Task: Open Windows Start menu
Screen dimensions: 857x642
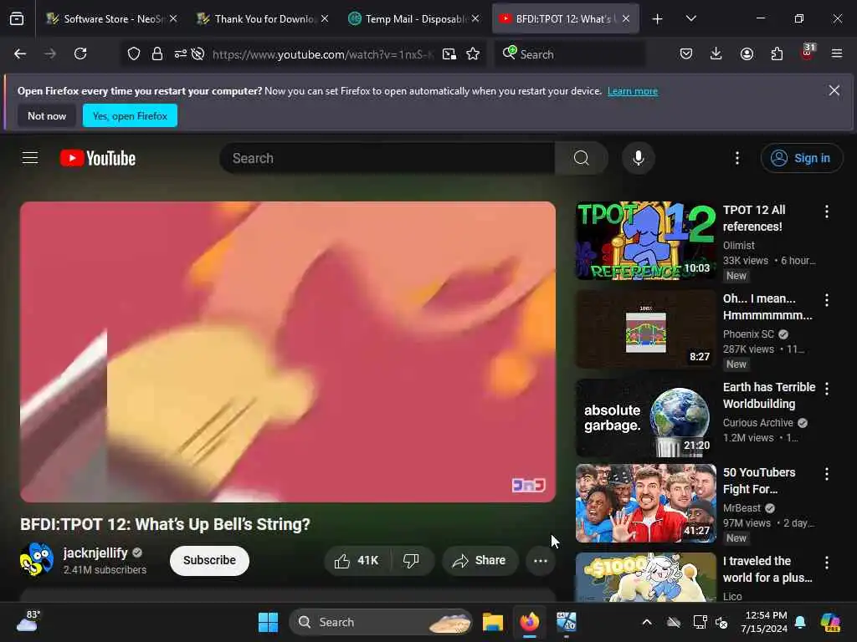Action: [x=268, y=622]
